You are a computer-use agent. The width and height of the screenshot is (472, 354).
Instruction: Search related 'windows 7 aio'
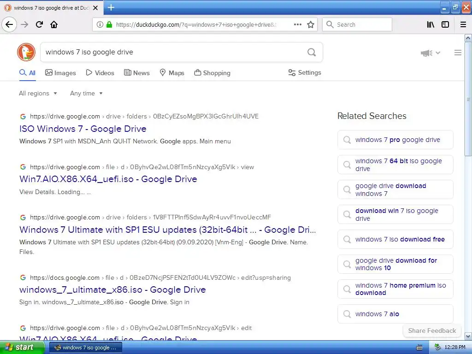(x=395, y=314)
